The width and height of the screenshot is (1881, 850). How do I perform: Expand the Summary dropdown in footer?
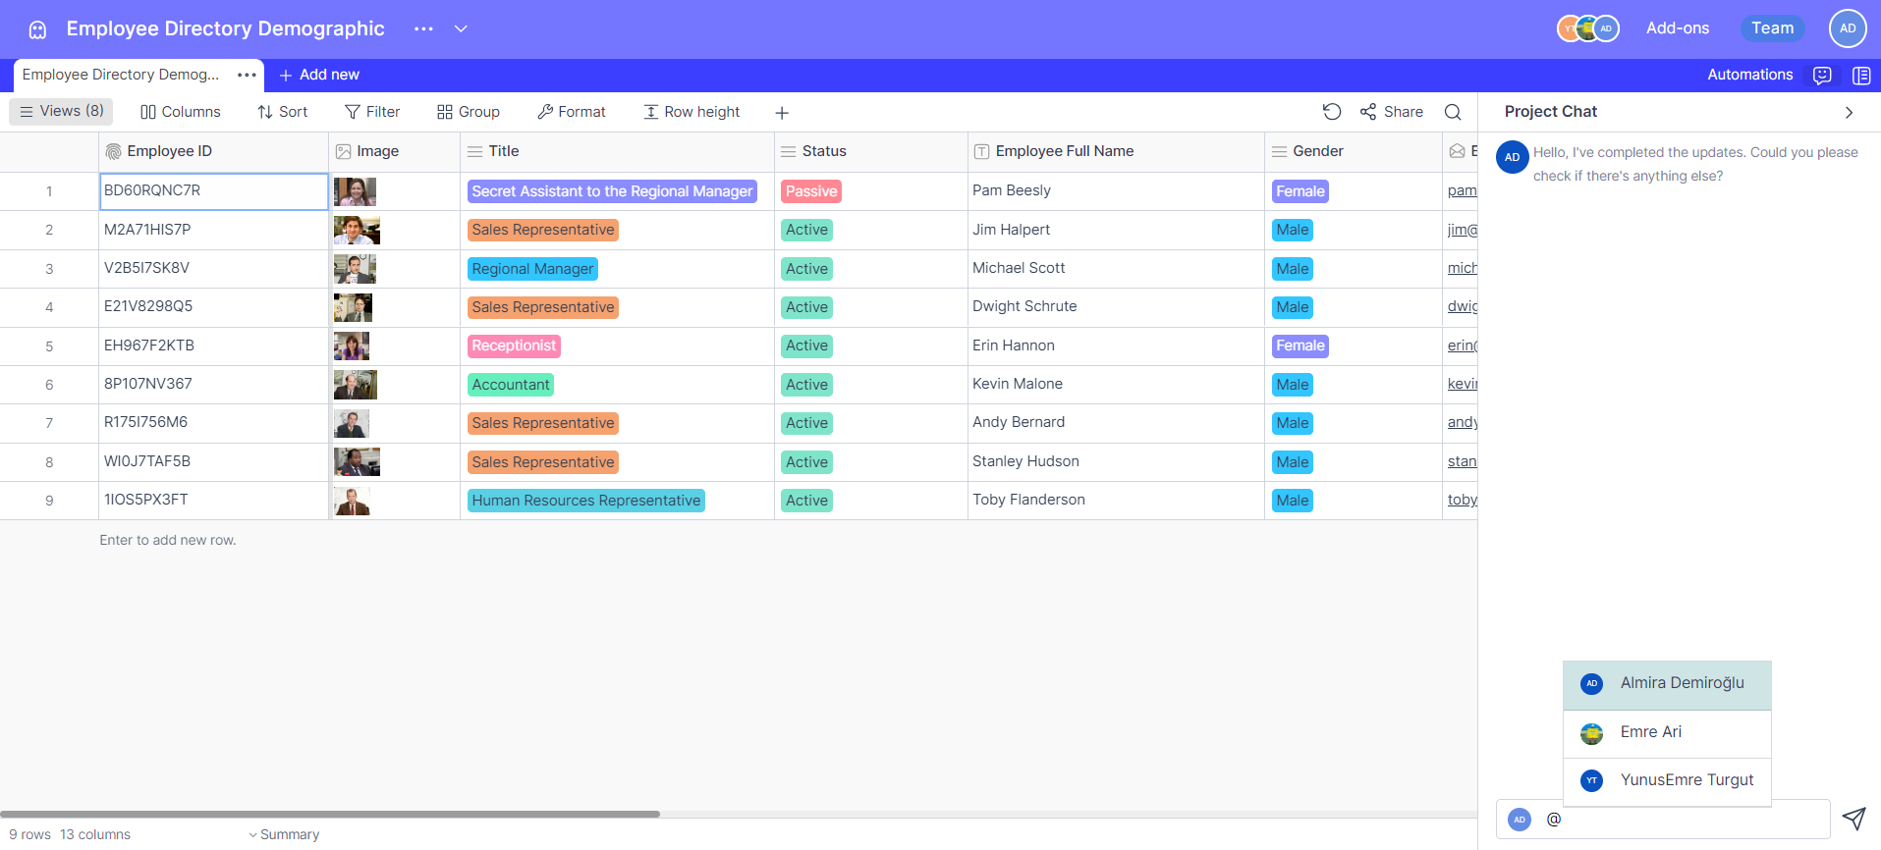tap(284, 834)
